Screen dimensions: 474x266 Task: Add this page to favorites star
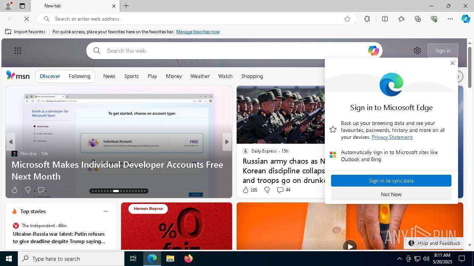click(x=347, y=19)
